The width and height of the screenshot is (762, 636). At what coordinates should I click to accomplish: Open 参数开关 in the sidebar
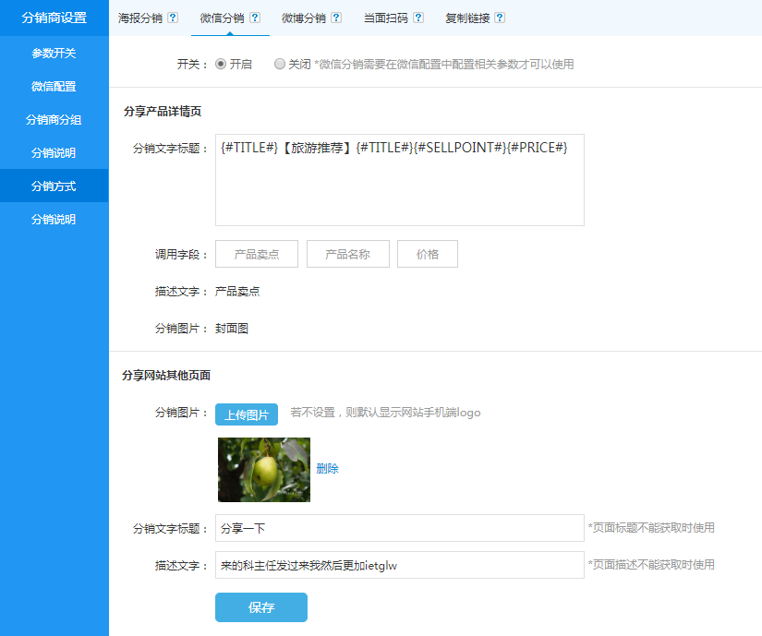click(54, 54)
